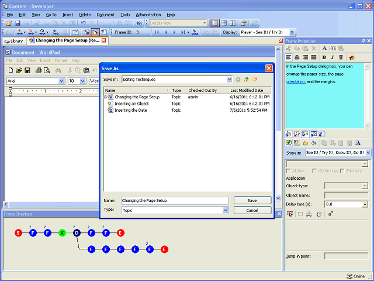Toggle the Alt key checkbox
The image size is (374, 281).
288,171
